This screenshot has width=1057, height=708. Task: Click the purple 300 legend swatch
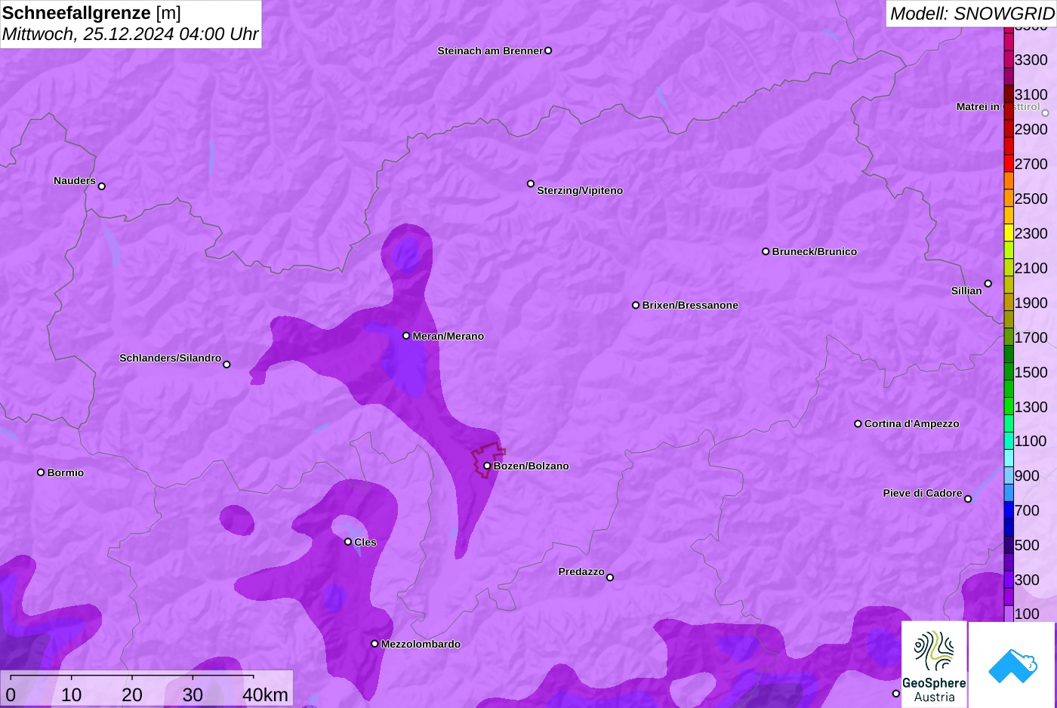(1009, 580)
